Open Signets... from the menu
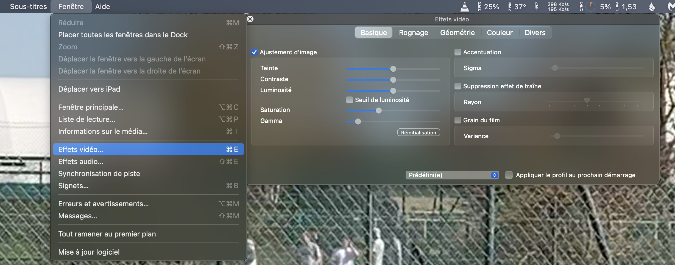The width and height of the screenshot is (675, 265). tap(149, 186)
